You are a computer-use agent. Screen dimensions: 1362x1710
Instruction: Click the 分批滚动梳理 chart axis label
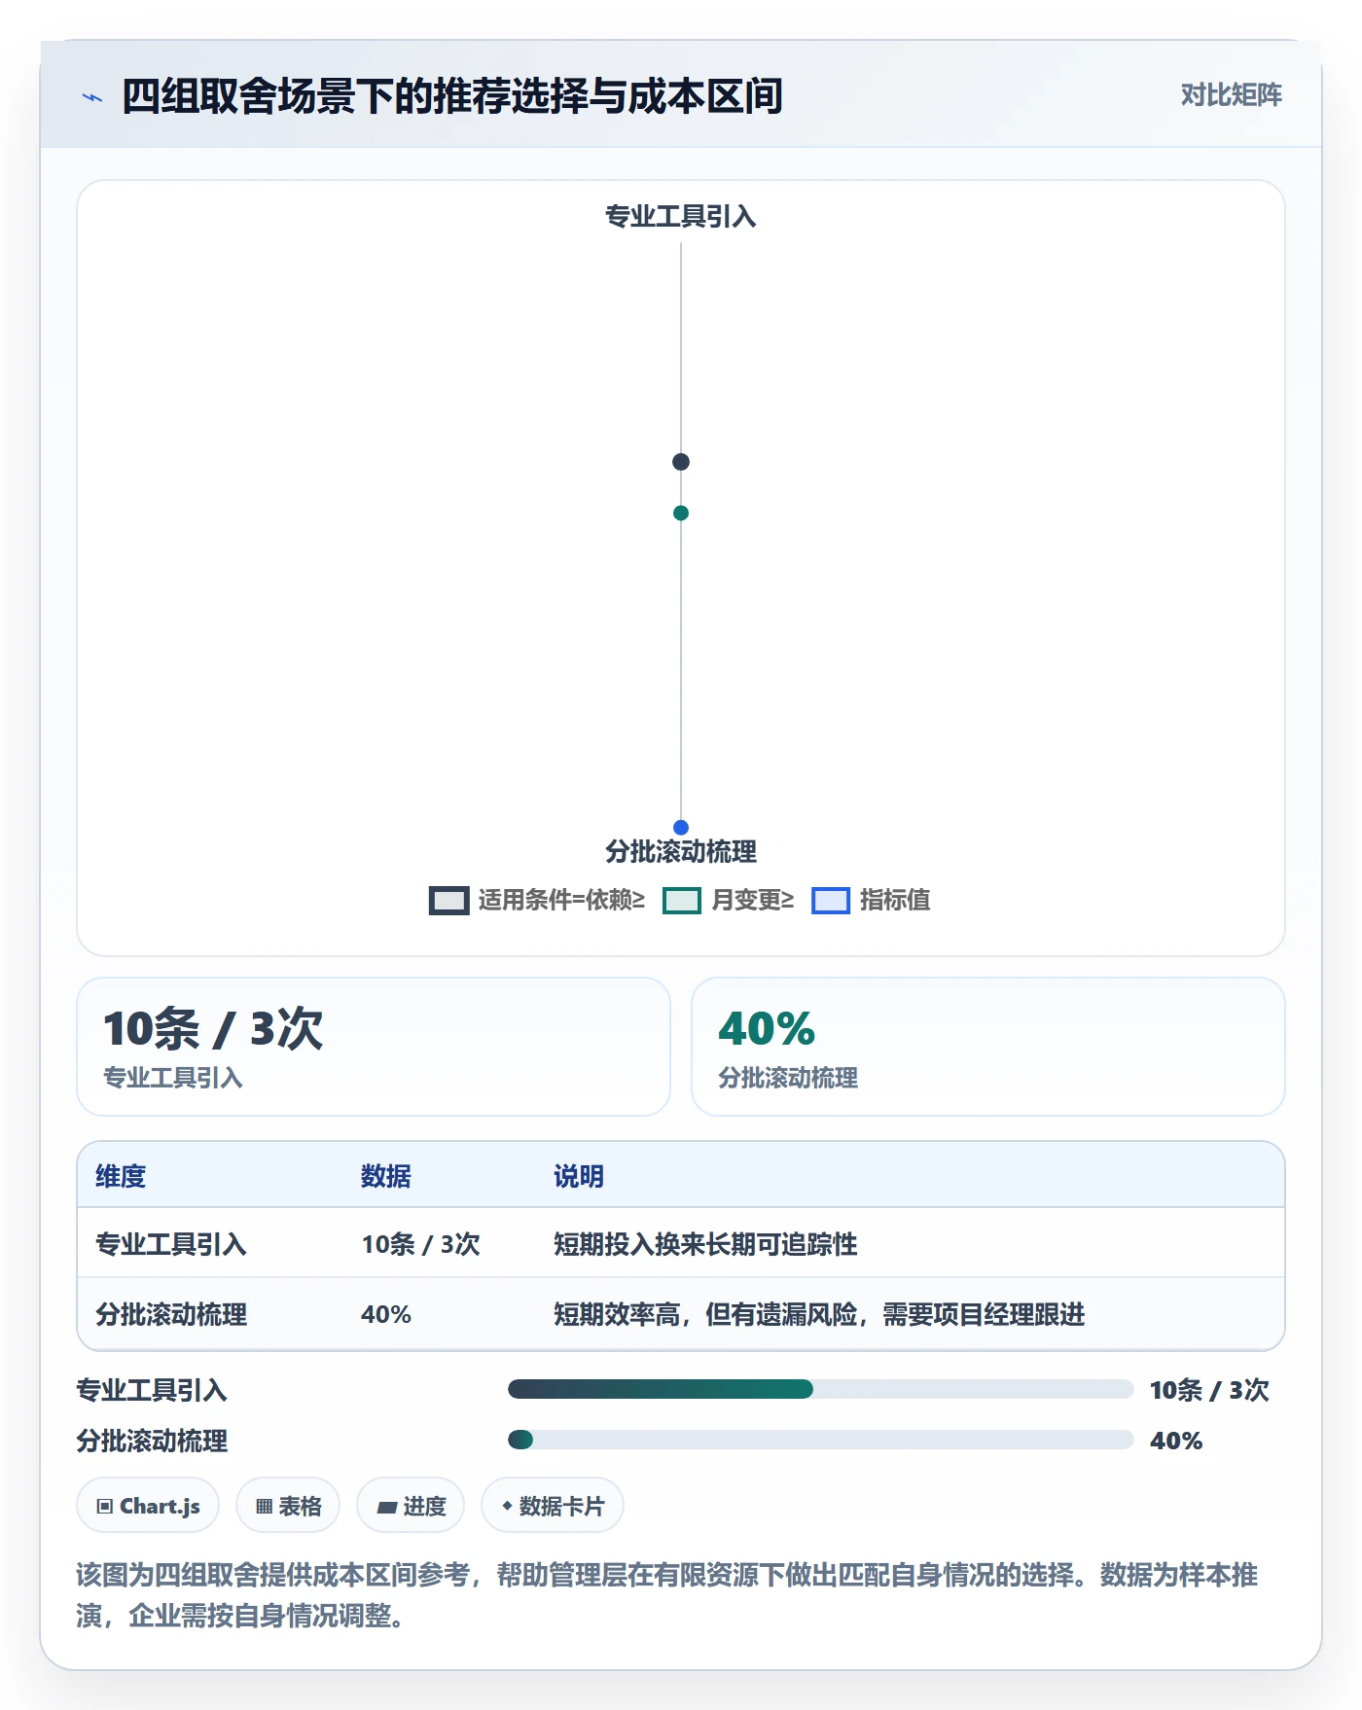[681, 852]
